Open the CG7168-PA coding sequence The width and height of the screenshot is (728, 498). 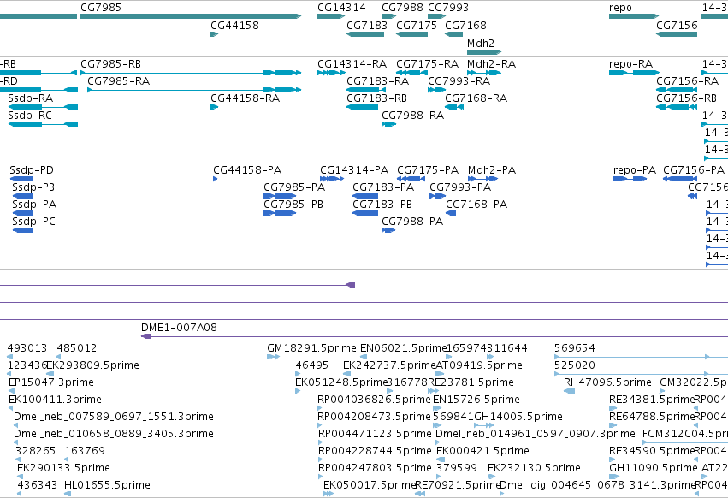click(451, 213)
